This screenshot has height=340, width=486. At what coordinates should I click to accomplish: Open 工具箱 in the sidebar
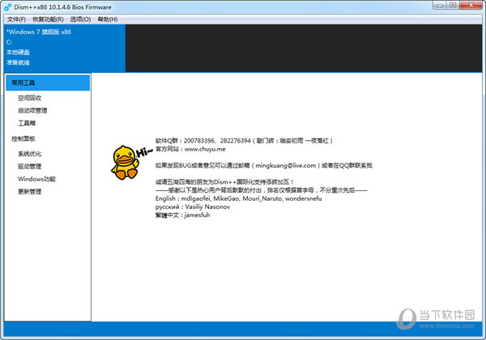click(27, 123)
